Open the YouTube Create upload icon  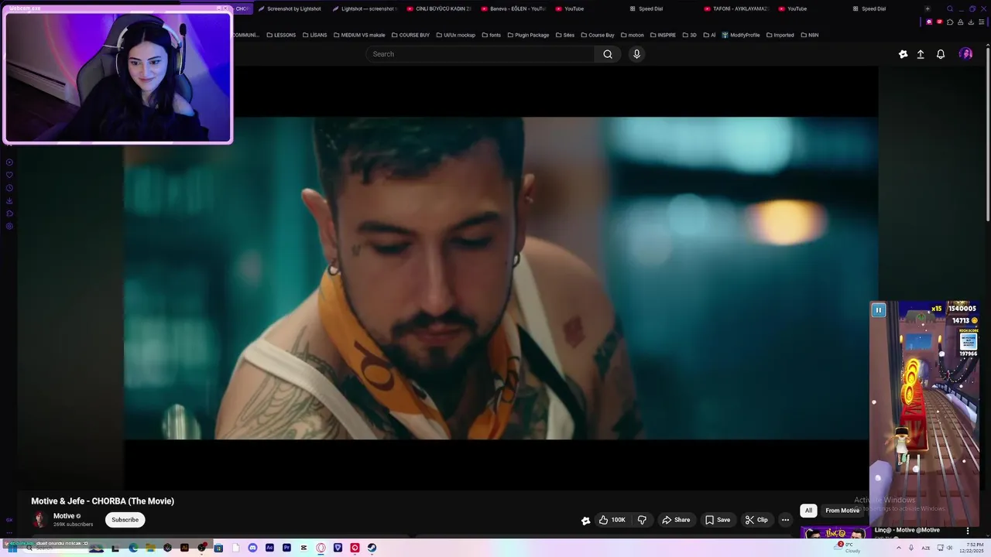pos(921,54)
